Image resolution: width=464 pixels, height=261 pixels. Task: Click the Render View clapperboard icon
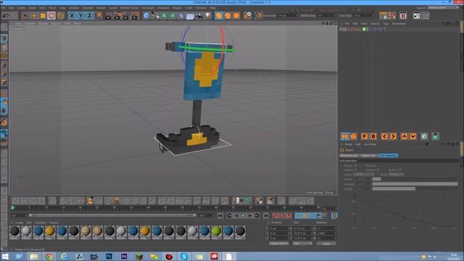[109, 16]
